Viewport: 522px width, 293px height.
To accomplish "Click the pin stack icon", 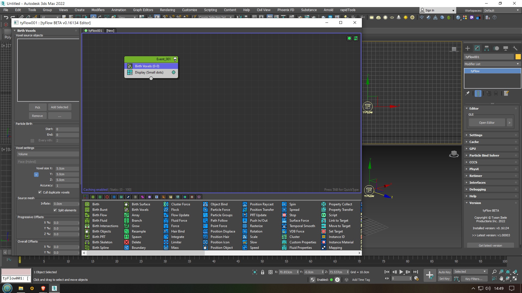I will point(467,93).
